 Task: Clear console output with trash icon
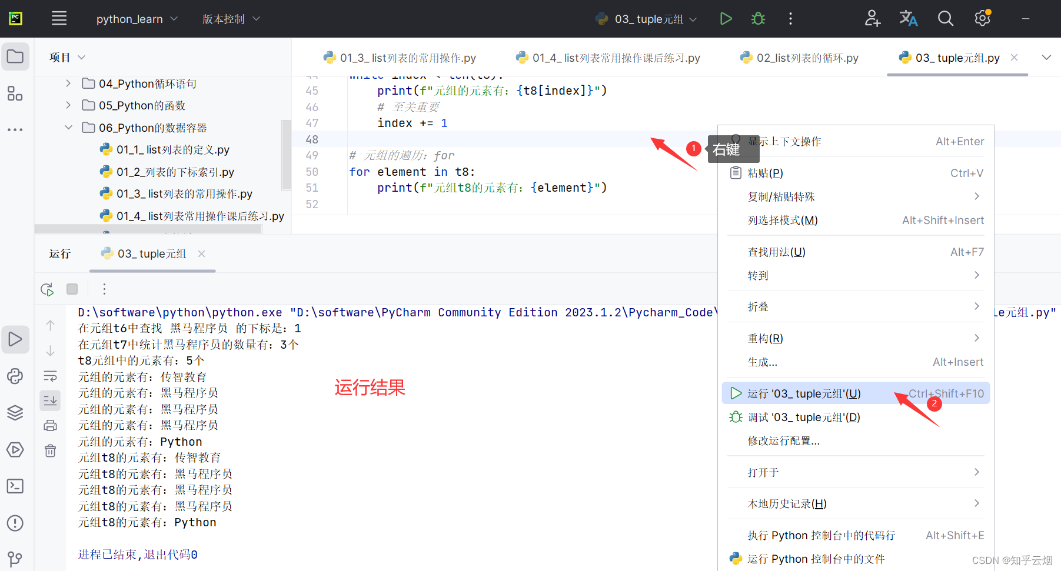click(51, 450)
